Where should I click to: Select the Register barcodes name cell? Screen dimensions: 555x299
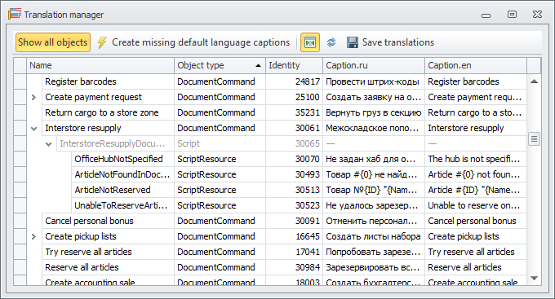tap(108, 81)
